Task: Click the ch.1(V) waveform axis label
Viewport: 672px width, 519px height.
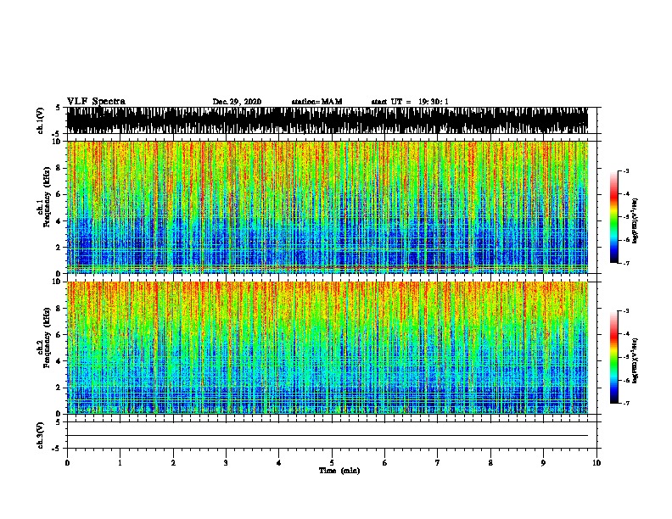Action: [x=41, y=120]
